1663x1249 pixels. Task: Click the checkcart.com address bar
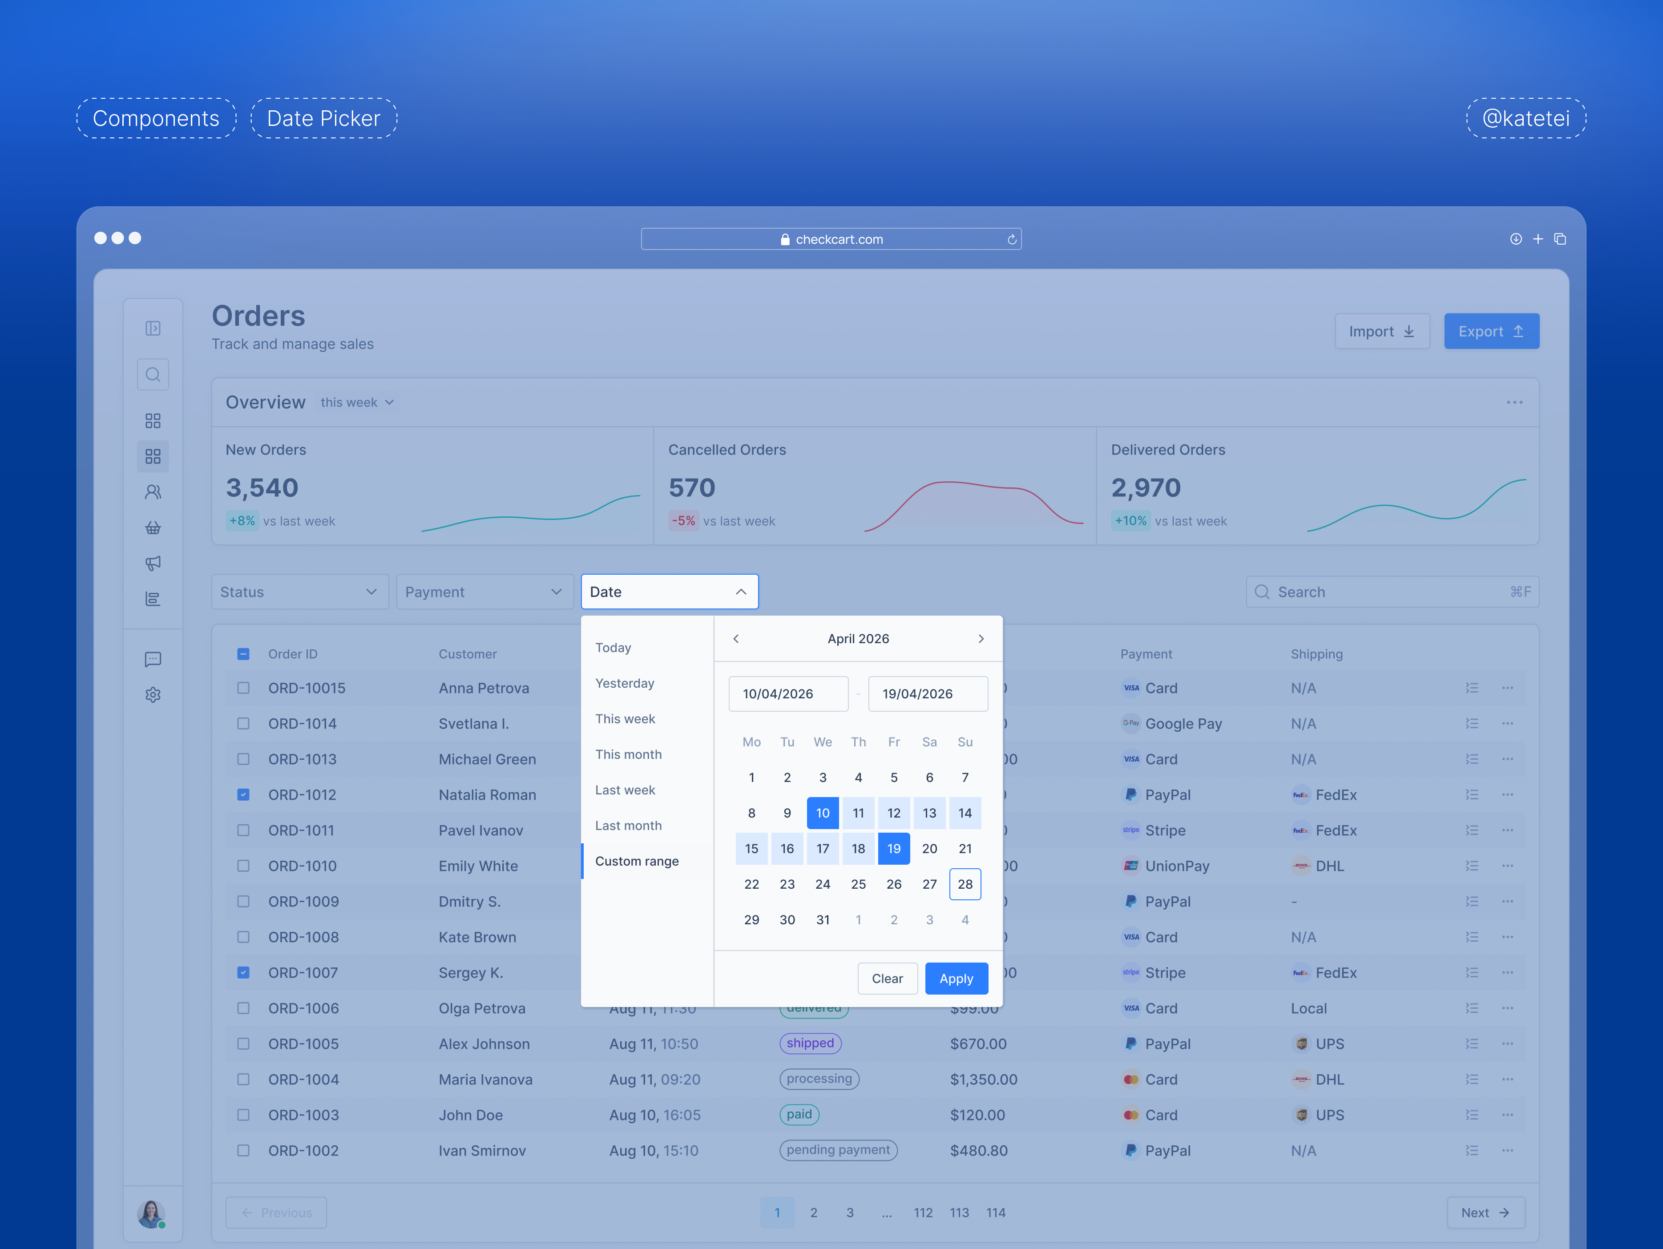click(831, 239)
